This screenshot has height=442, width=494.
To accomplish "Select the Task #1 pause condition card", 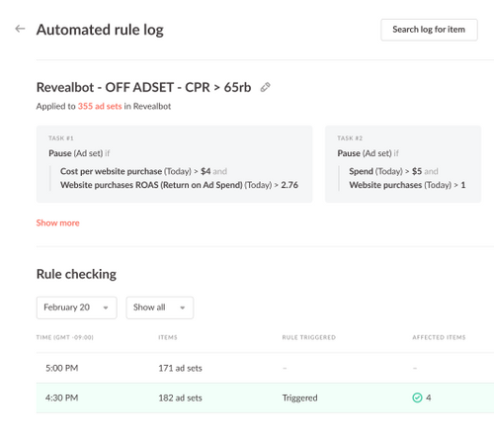I will point(174,164).
